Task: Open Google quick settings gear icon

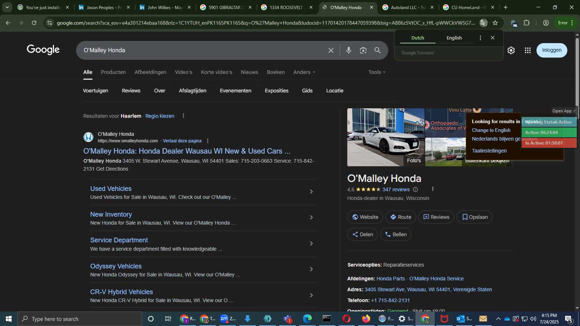Action: (x=511, y=50)
